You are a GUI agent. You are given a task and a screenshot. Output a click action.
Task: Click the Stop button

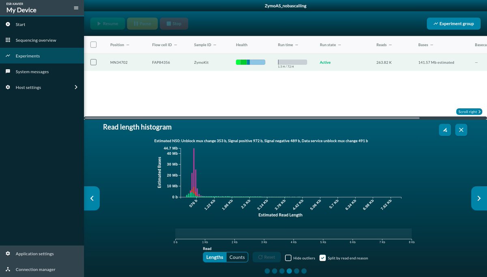point(174,24)
